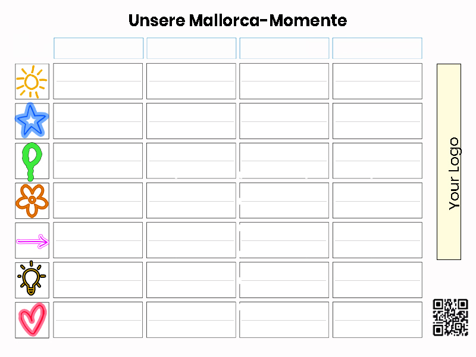
Task: Click the green balloon icon
Action: click(x=32, y=161)
